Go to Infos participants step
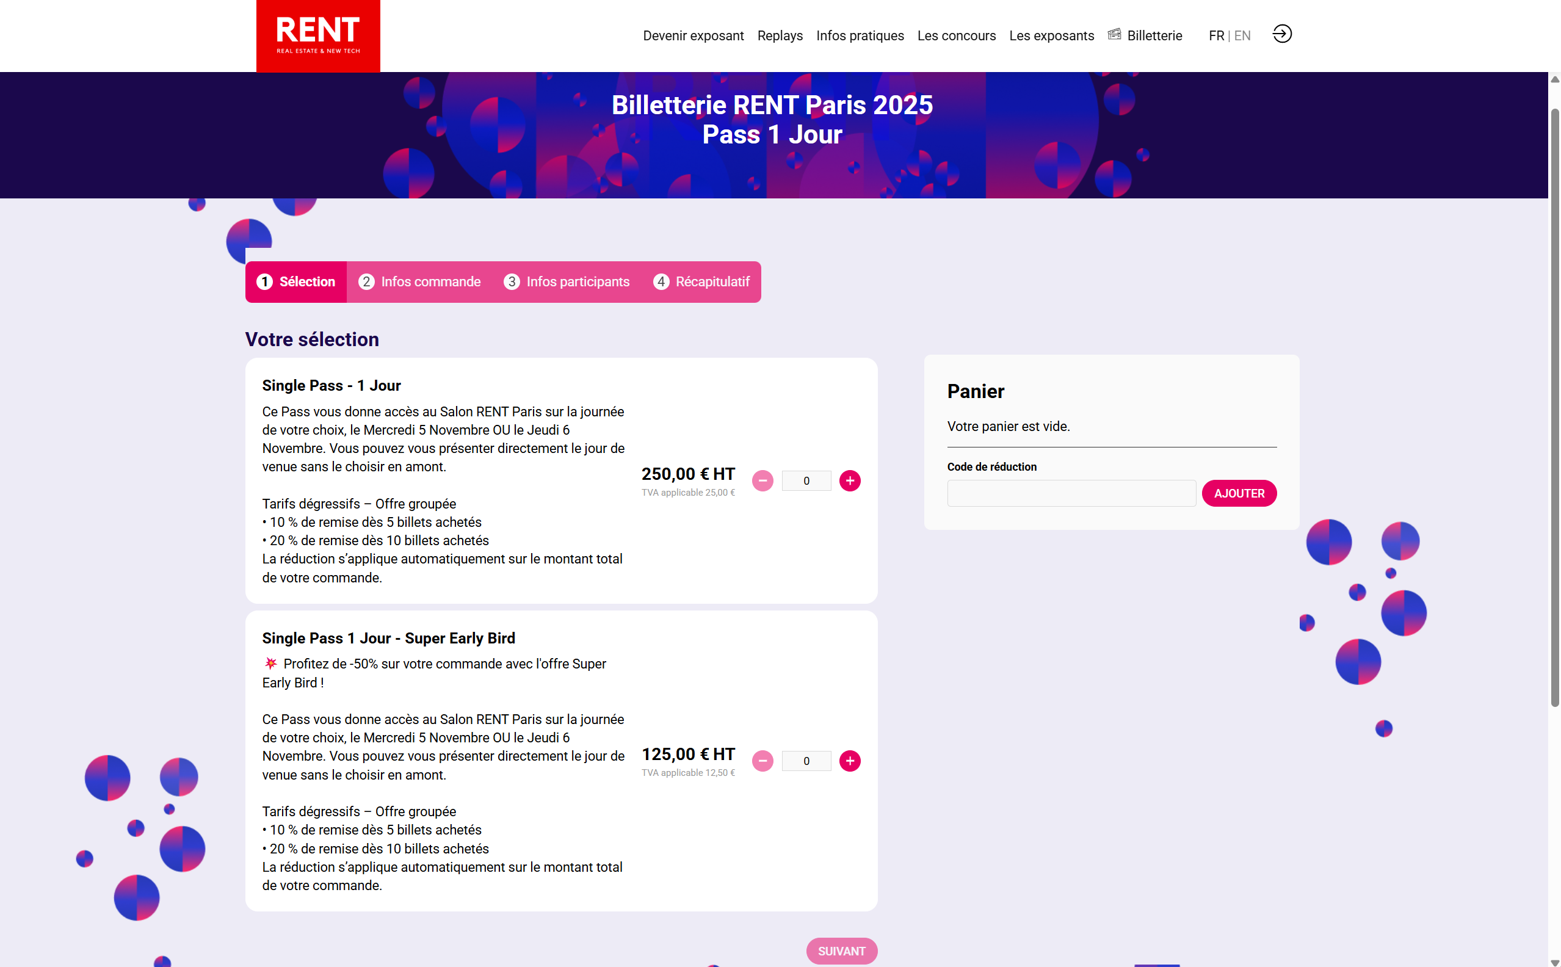Image resolution: width=1561 pixels, height=967 pixels. click(567, 282)
